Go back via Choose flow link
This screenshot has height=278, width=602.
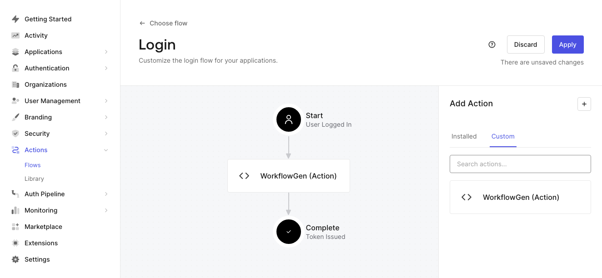(163, 23)
